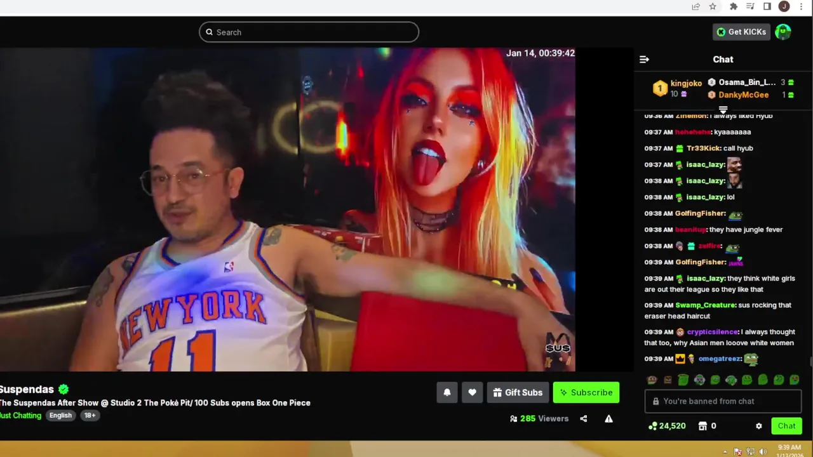This screenshot has width=813, height=457.
Task: Select the English language tag
Action: coord(60,415)
